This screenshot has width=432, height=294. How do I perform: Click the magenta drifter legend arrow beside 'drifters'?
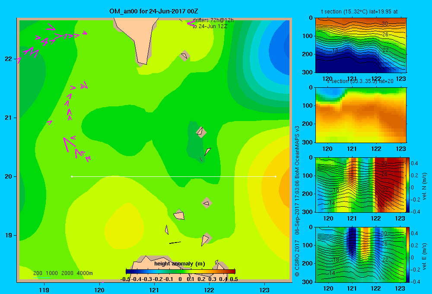tap(191, 24)
